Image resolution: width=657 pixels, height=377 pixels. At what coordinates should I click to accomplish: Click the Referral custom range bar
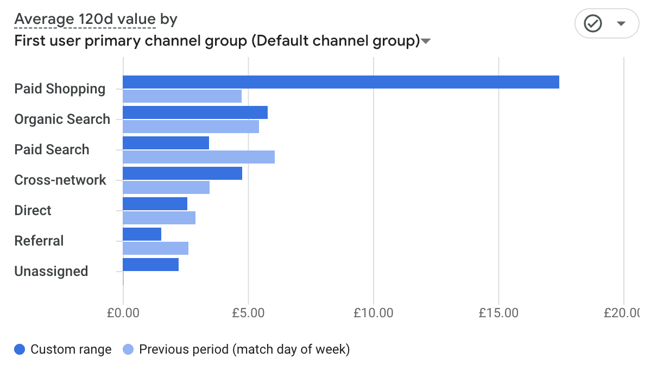tap(142, 234)
